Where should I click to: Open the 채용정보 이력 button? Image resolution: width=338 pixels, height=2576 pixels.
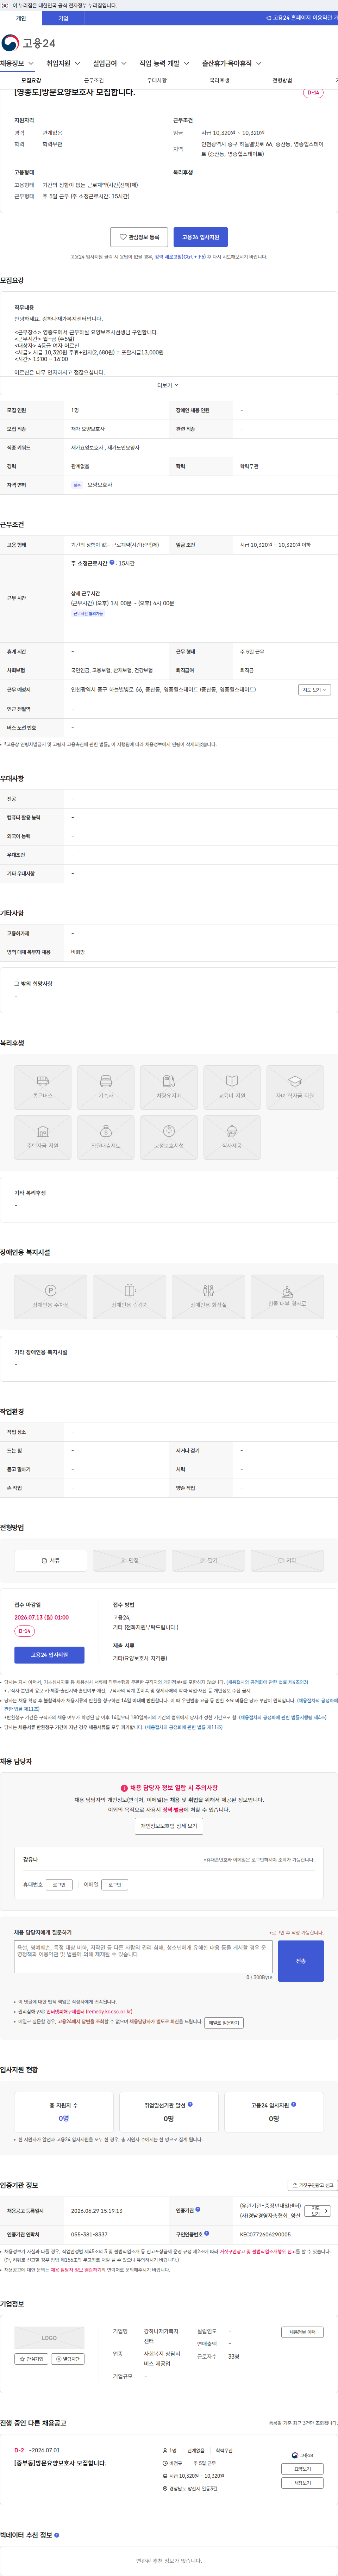coord(302,2332)
